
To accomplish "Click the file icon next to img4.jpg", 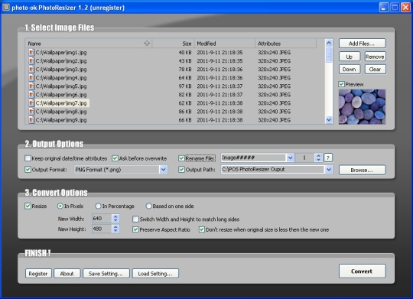I will pos(31,78).
